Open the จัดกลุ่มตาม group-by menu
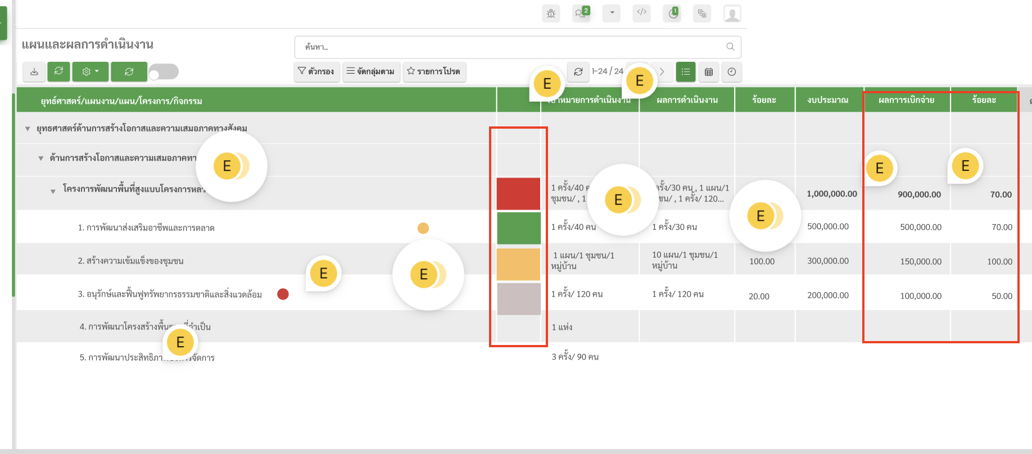The image size is (1032, 454). tap(371, 71)
